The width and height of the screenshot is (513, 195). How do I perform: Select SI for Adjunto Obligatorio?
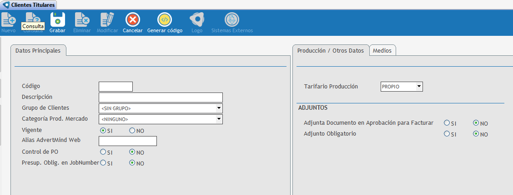tap(447, 134)
